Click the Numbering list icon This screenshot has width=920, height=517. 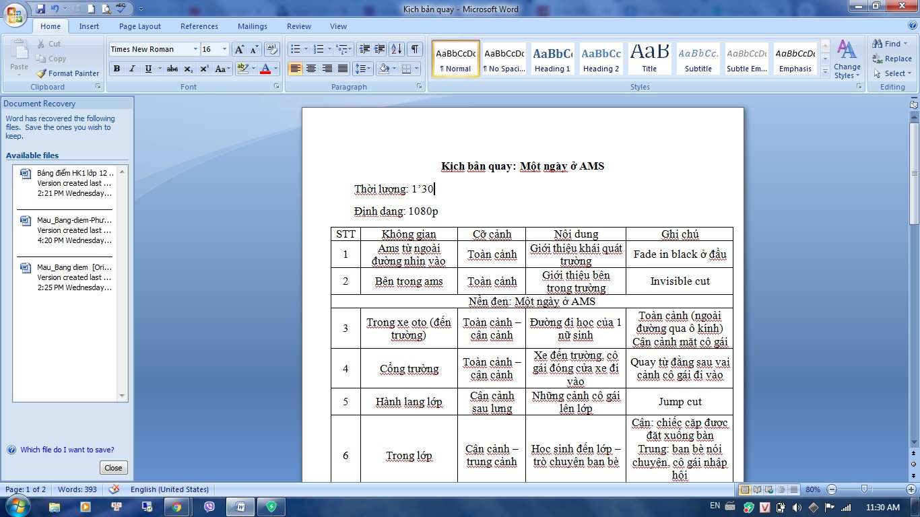point(319,49)
